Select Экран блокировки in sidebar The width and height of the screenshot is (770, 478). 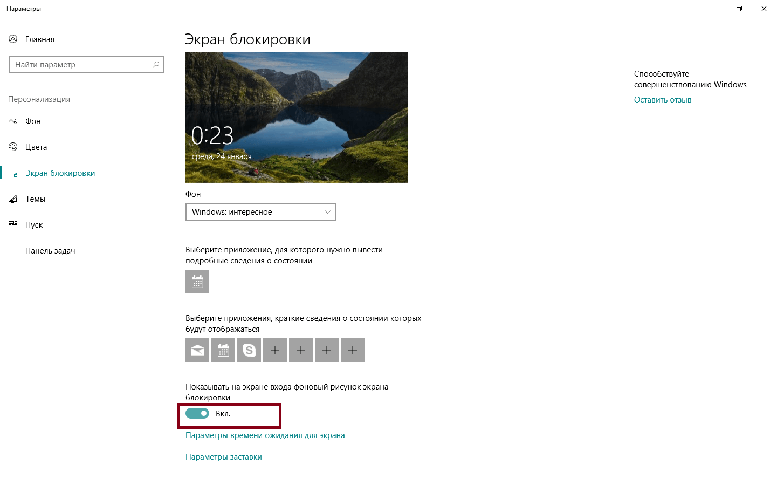(x=60, y=173)
